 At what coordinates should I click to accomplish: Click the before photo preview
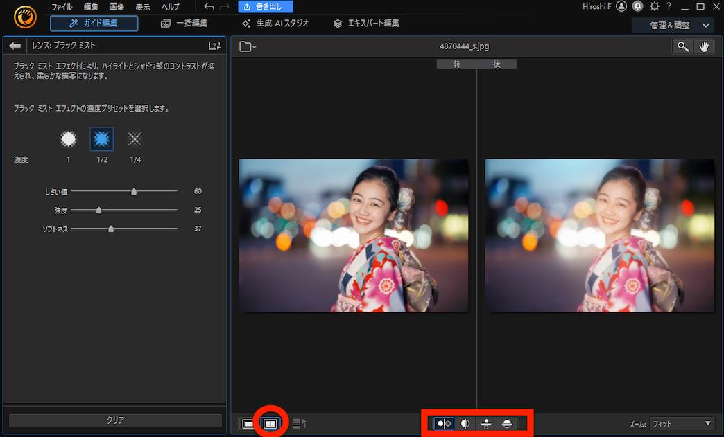tap(353, 235)
